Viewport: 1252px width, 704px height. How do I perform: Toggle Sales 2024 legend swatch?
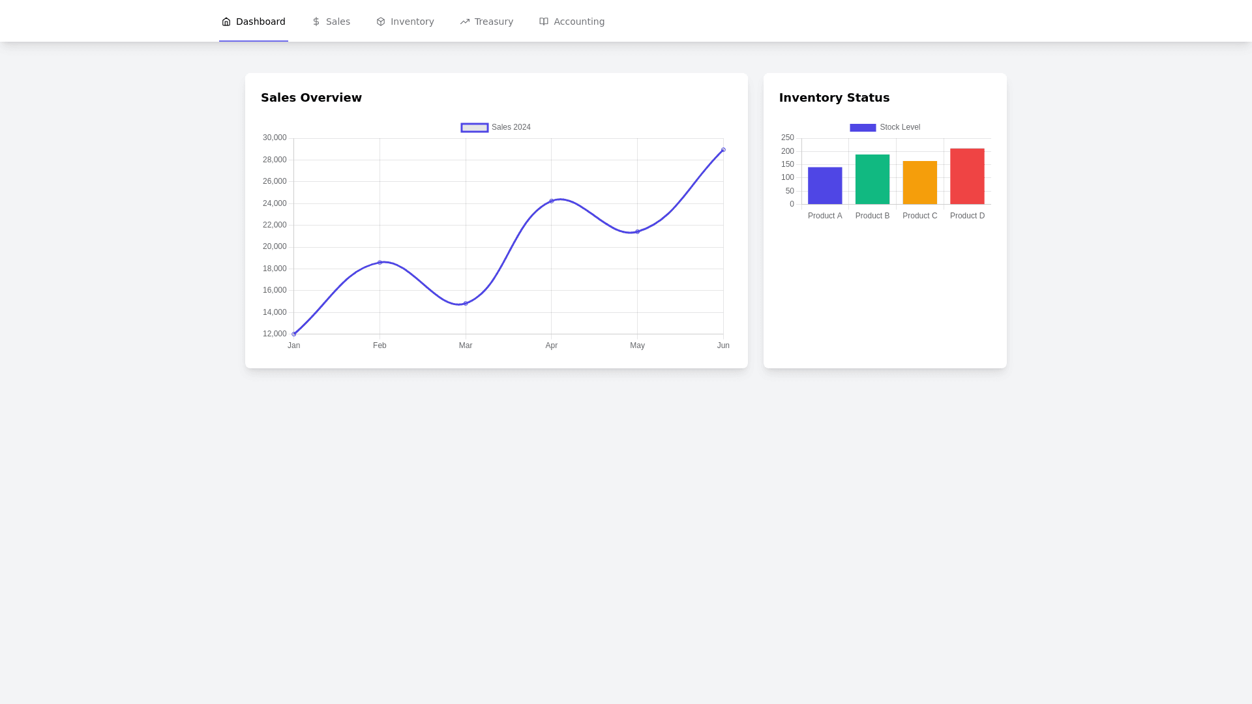point(474,128)
